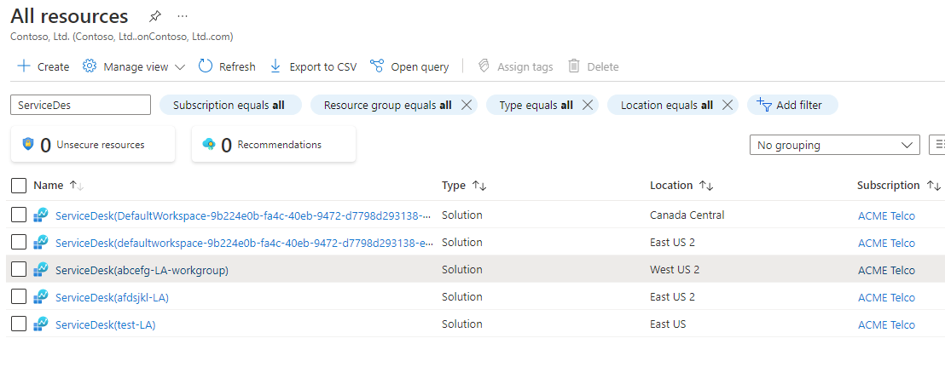Remove the Type filter
Image resolution: width=945 pixels, height=390 pixels.
588,105
